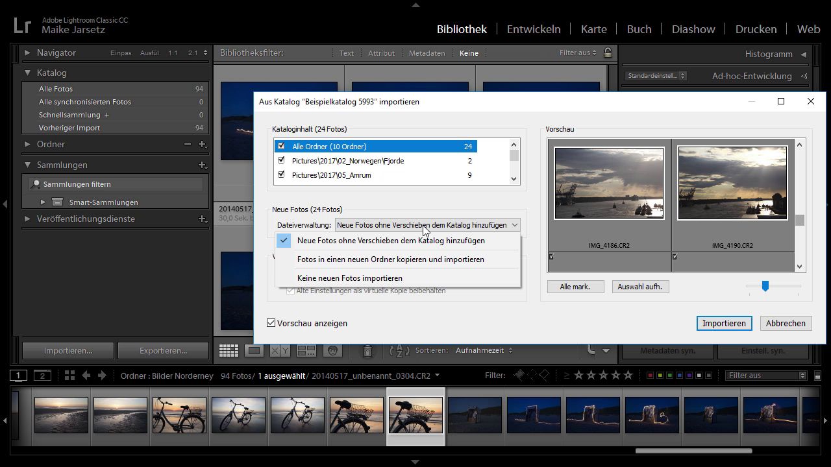Viewport: 831px width, 467px height.
Task: Filter by flagged status icon
Action: pyautogui.click(x=519, y=376)
